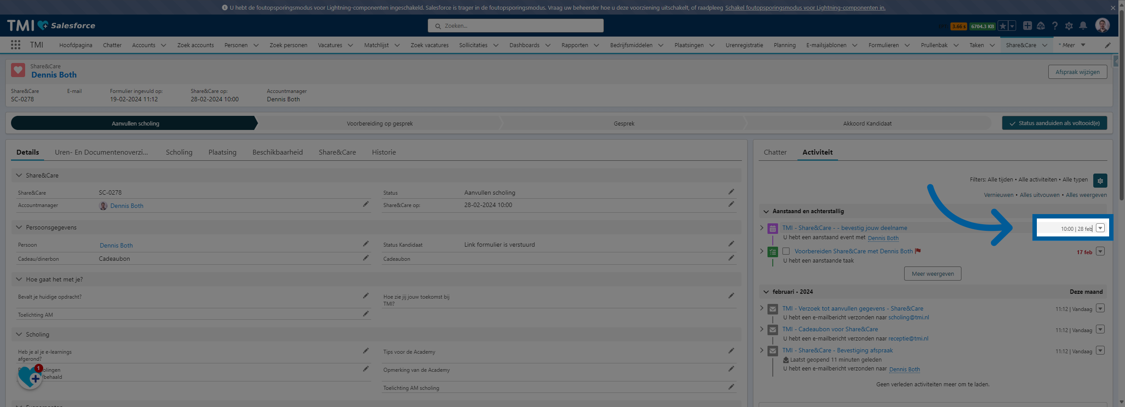Image resolution: width=1125 pixels, height=407 pixels.
Task: Open the App Launcher grid icon
Action: pyautogui.click(x=15, y=45)
